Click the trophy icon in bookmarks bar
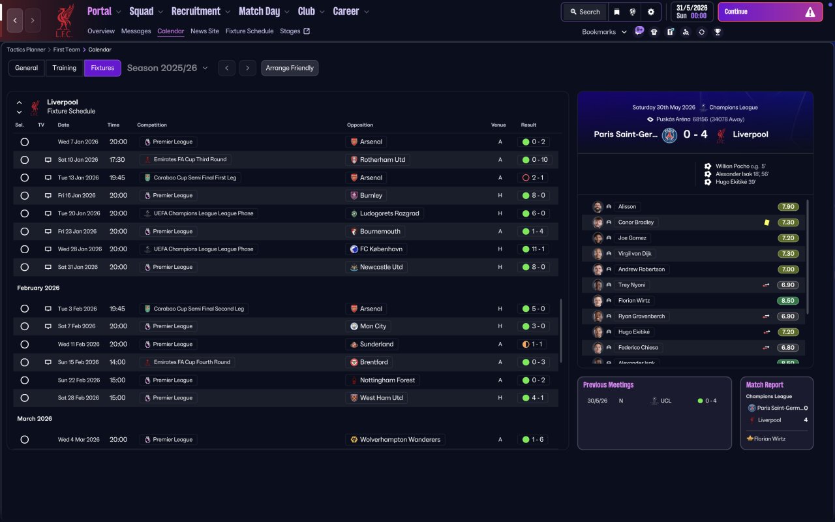The height and width of the screenshot is (522, 835). pyautogui.click(x=718, y=32)
